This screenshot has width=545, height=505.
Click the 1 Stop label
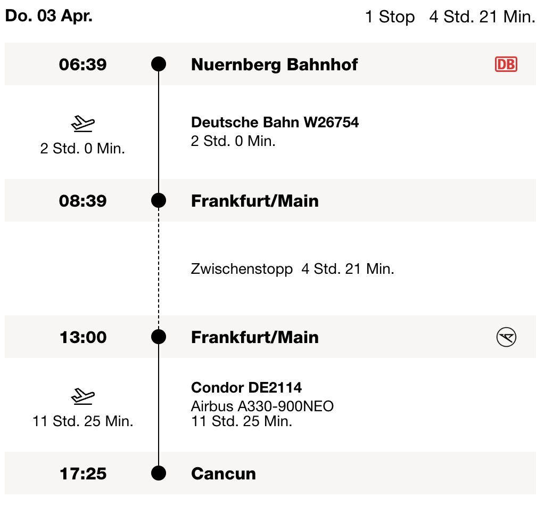coord(390,17)
